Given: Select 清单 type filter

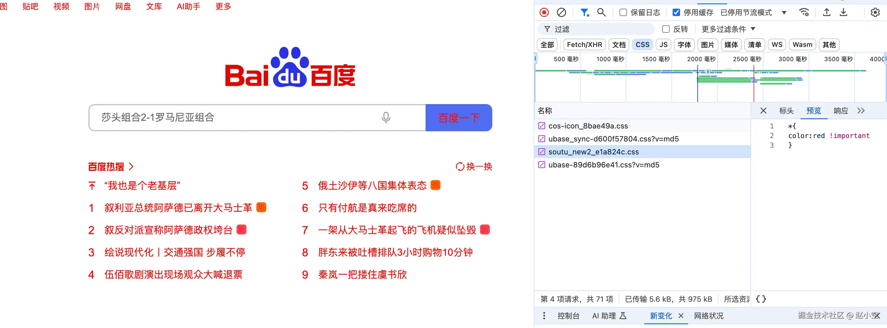Looking at the screenshot, I should coord(755,45).
